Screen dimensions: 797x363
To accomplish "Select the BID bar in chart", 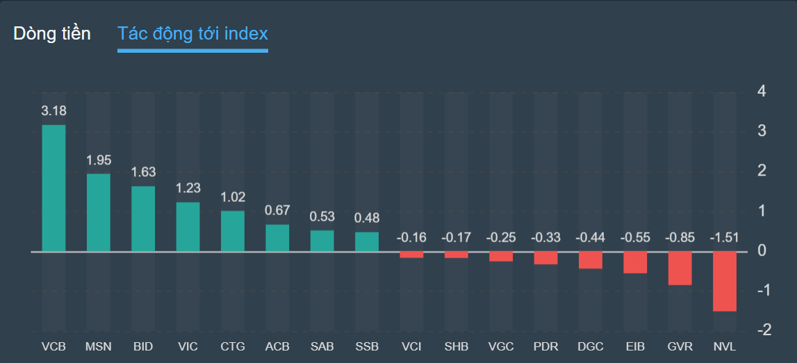I will coord(143,218).
